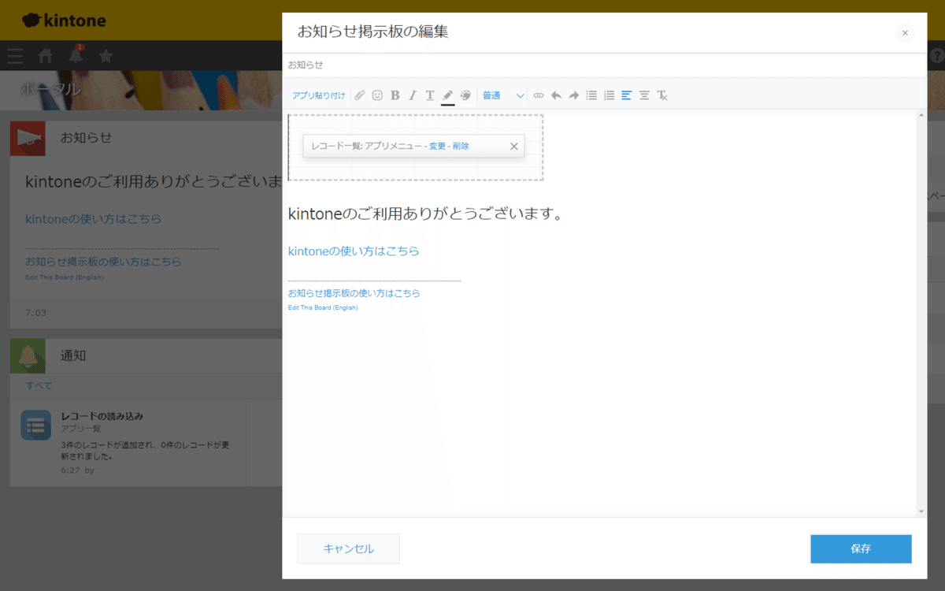Toggle underline formatting with the T icon
945x591 pixels.
[429, 95]
